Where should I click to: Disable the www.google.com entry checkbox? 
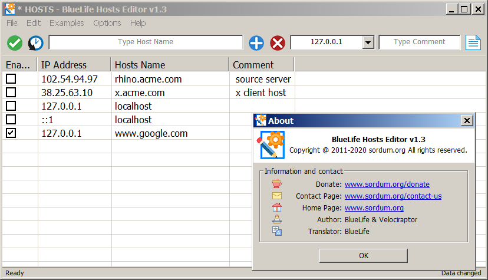11,133
